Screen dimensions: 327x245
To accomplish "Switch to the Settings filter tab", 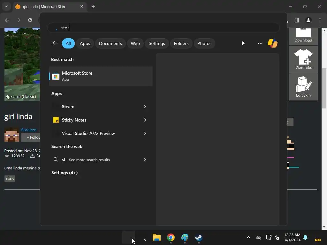I will (156, 43).
